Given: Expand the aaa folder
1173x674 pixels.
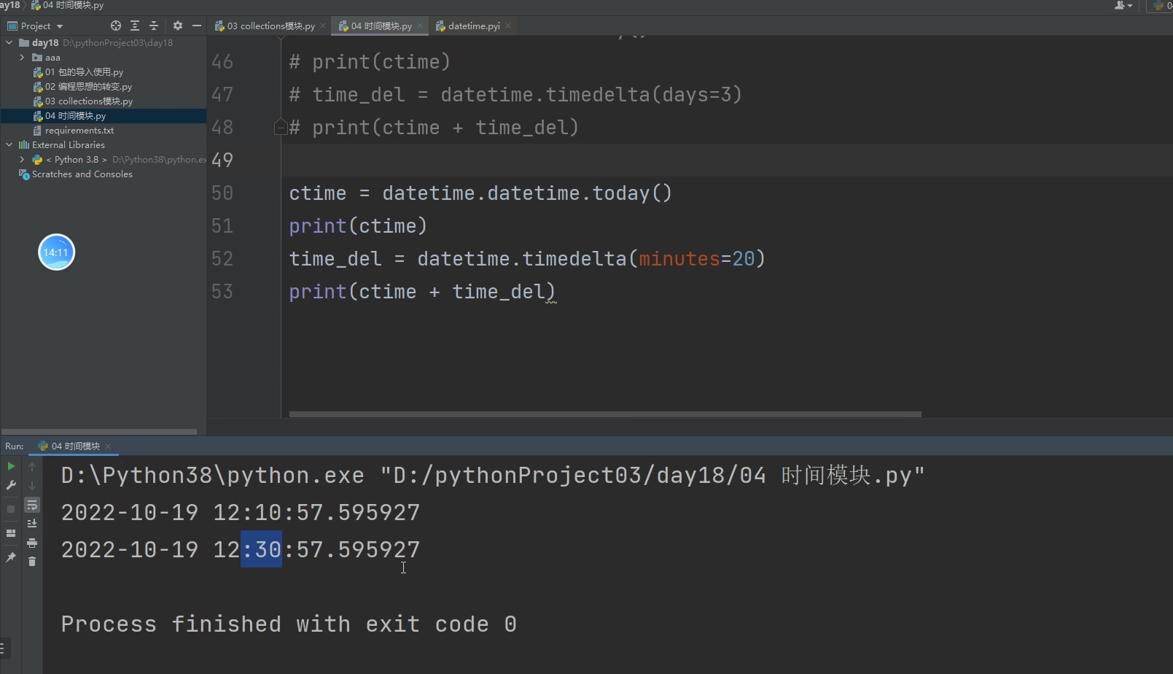Looking at the screenshot, I should point(22,58).
